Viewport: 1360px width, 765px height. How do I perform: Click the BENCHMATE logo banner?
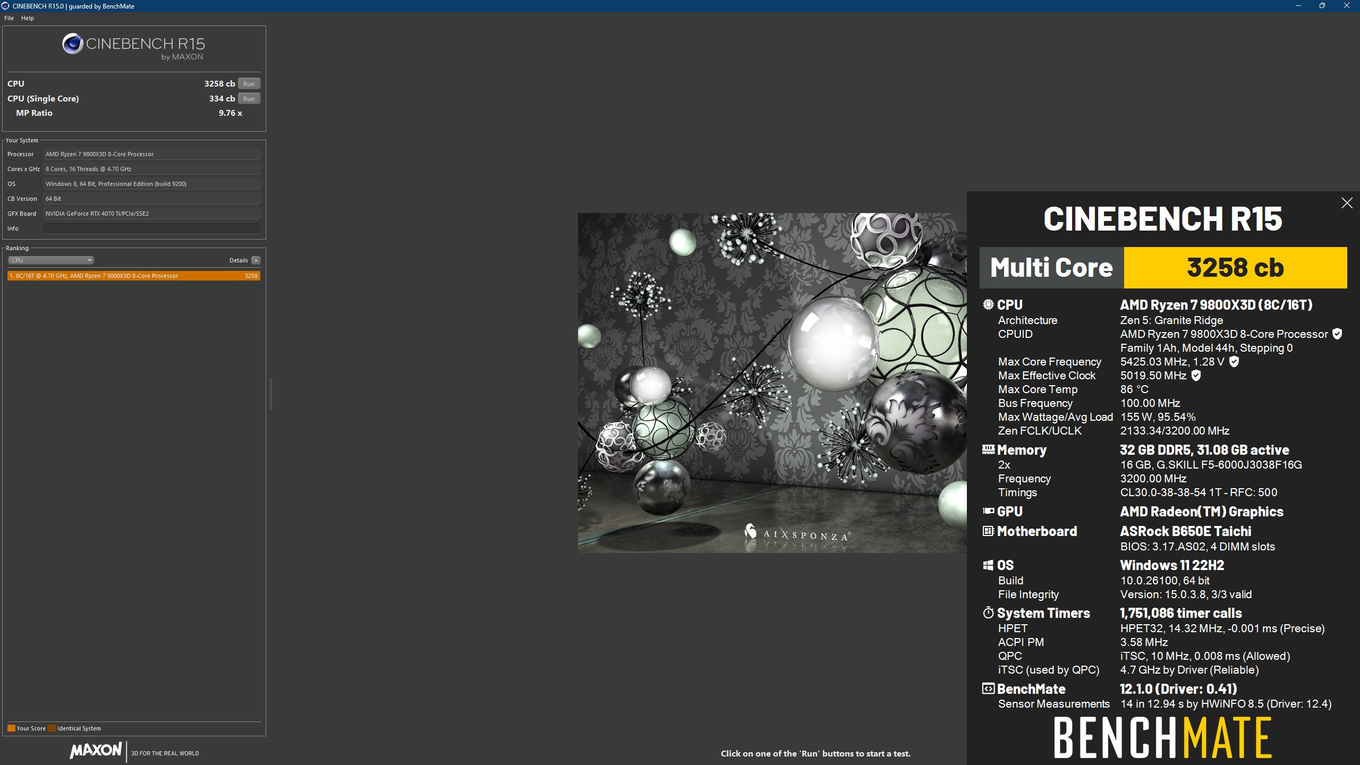1162,738
